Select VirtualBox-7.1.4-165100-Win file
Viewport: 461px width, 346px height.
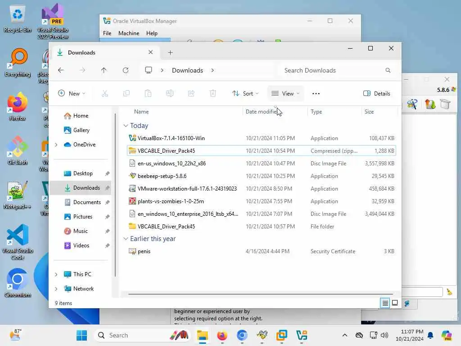click(262, 138)
